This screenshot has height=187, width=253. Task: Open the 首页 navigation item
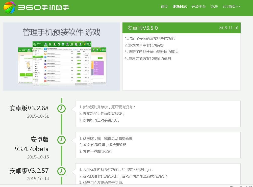(x=164, y=7)
